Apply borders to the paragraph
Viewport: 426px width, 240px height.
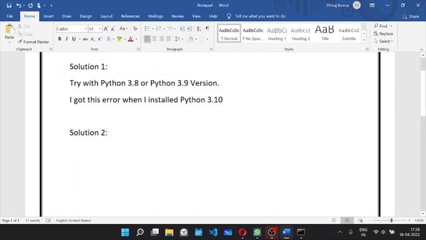coord(202,39)
